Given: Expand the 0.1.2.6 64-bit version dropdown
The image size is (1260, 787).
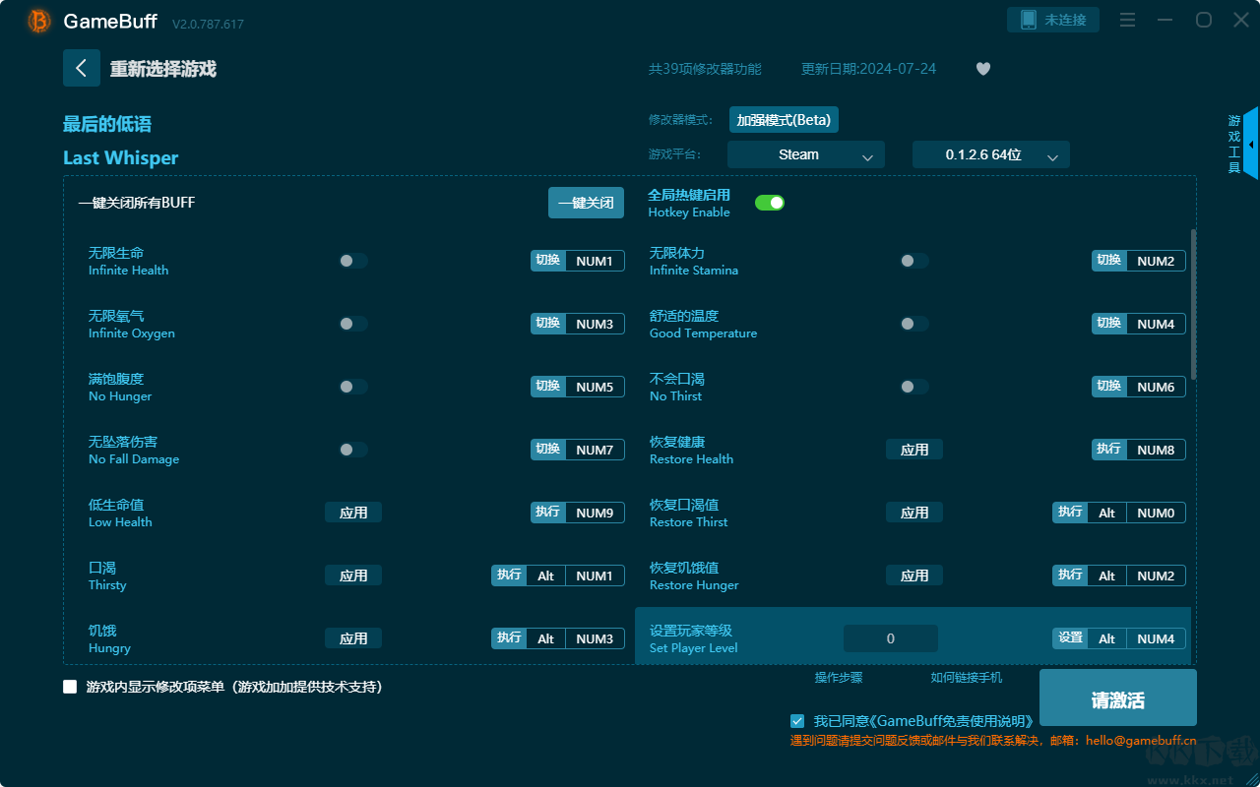Looking at the screenshot, I should 990,155.
